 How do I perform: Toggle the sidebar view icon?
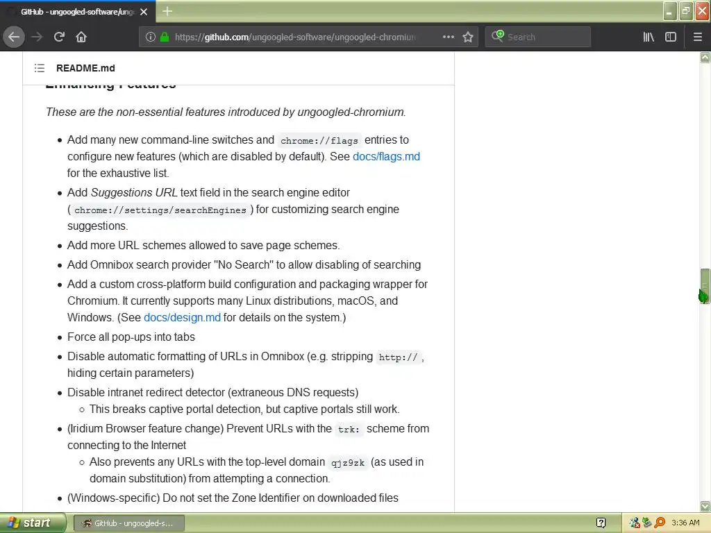671,37
